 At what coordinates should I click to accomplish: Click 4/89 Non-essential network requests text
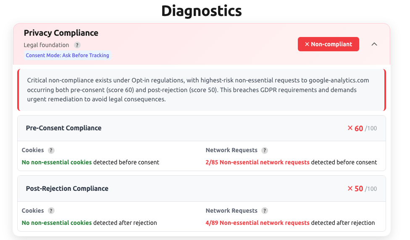[x=258, y=223]
